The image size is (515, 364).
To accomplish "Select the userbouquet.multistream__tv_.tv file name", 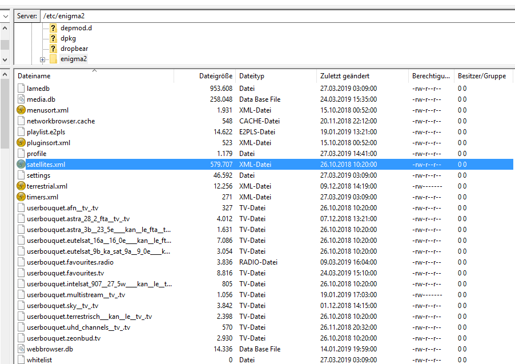I will [76, 295].
